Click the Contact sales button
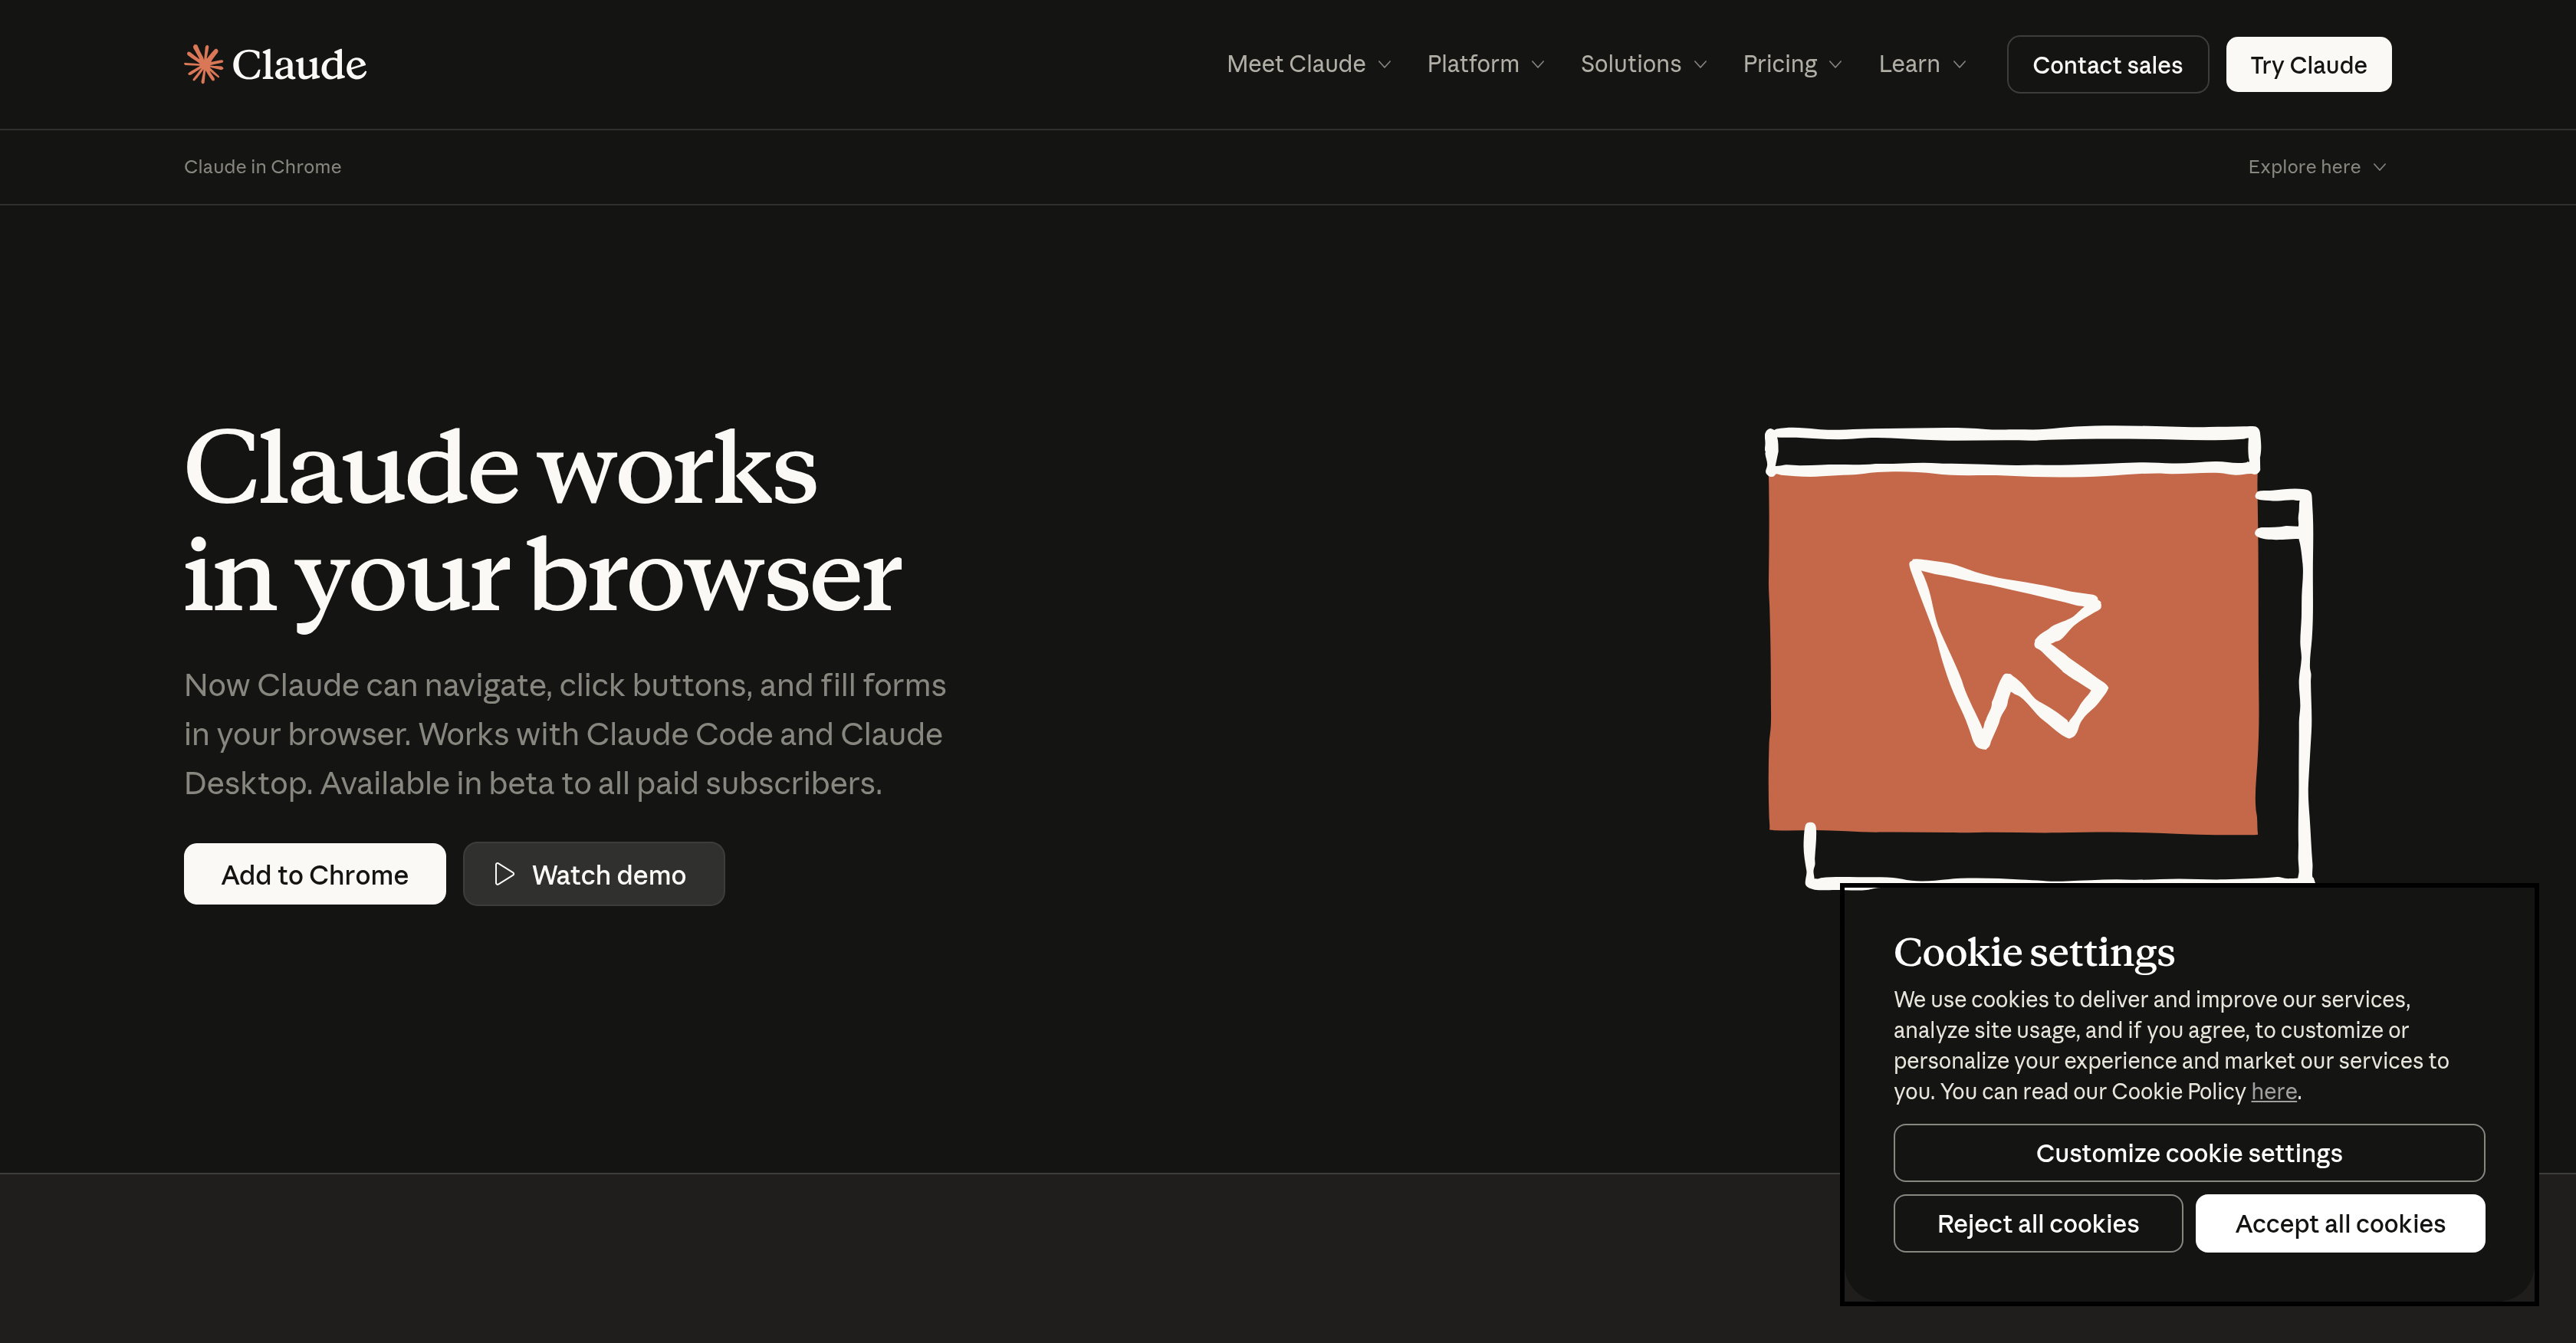2576x1343 pixels. point(2107,64)
